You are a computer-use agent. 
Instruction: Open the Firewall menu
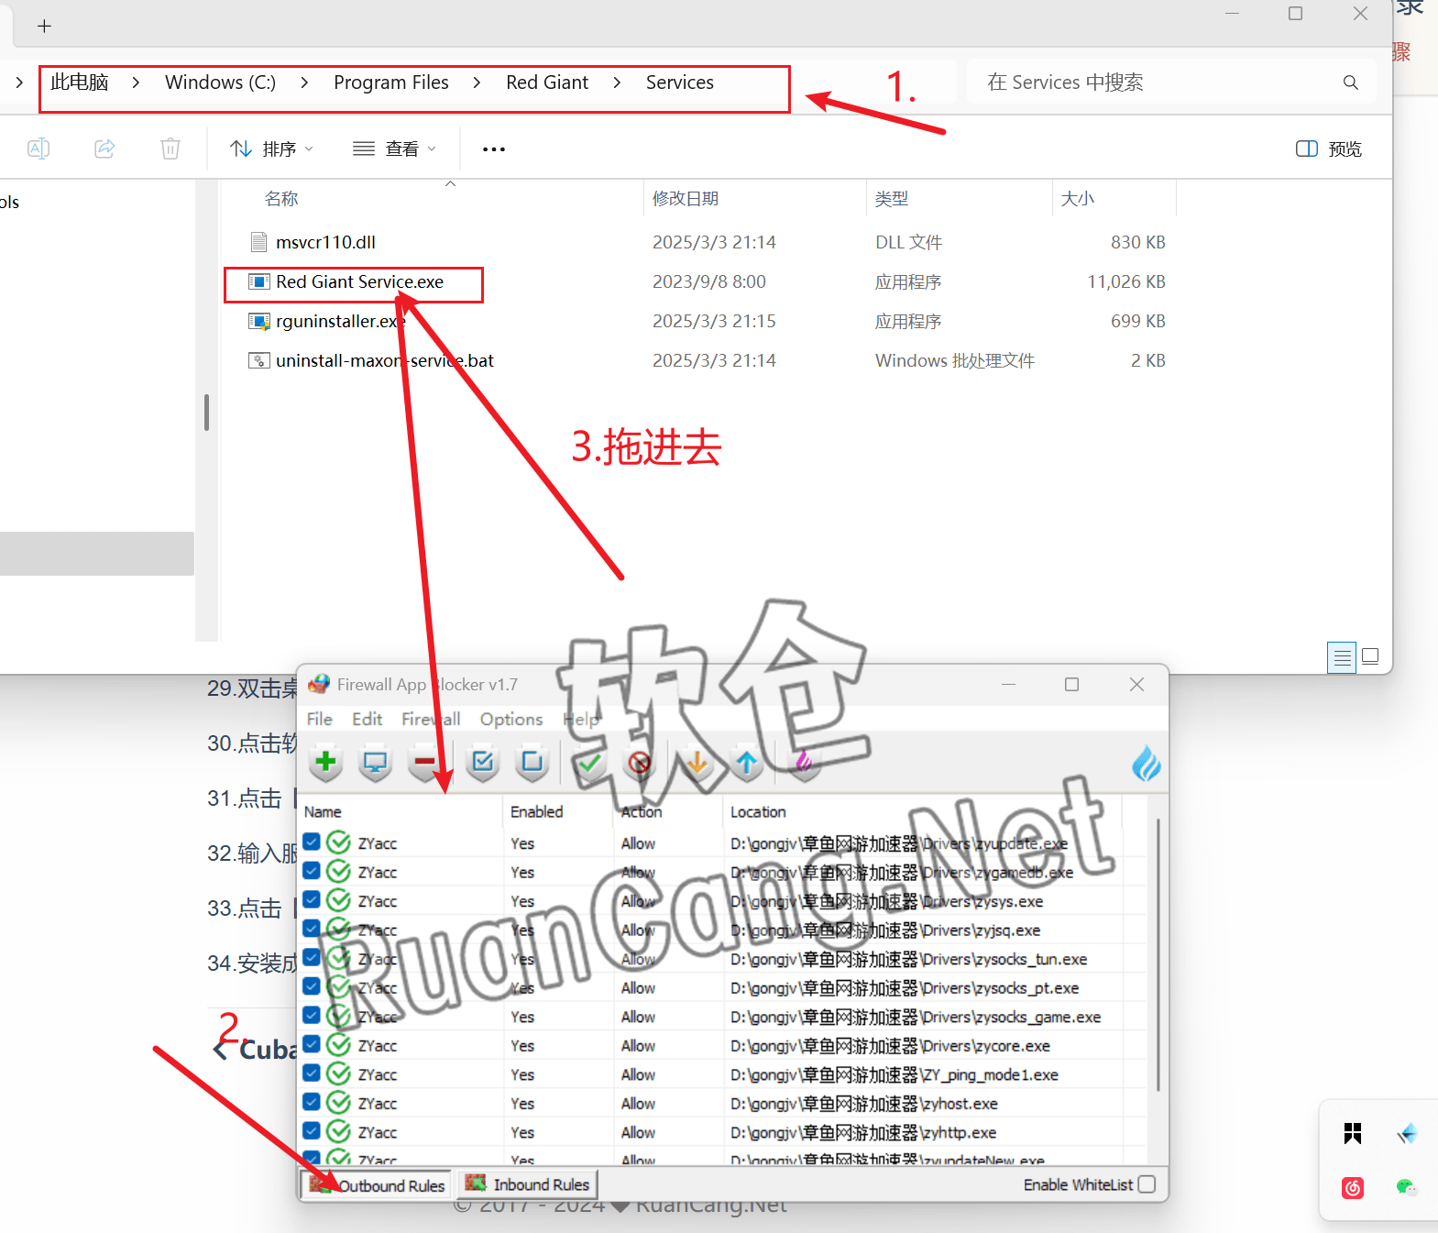431,720
